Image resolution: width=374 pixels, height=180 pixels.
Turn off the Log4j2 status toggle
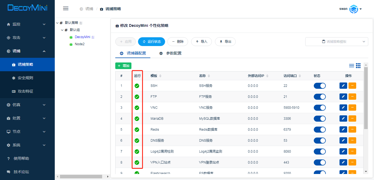320,152
